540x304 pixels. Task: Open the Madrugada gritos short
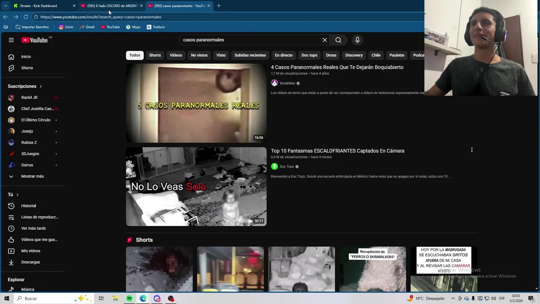click(444, 269)
